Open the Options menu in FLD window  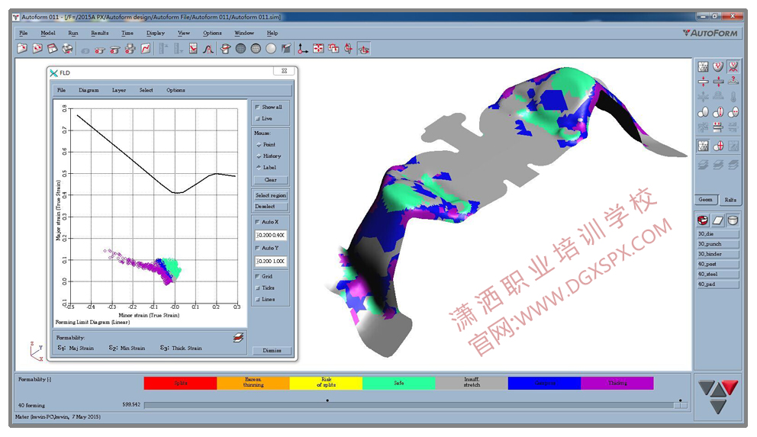coord(176,90)
